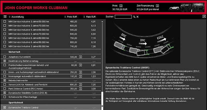Uncheck the Nebelscheinwerfer option
This screenshot has width=207, height=110.
point(5,81)
